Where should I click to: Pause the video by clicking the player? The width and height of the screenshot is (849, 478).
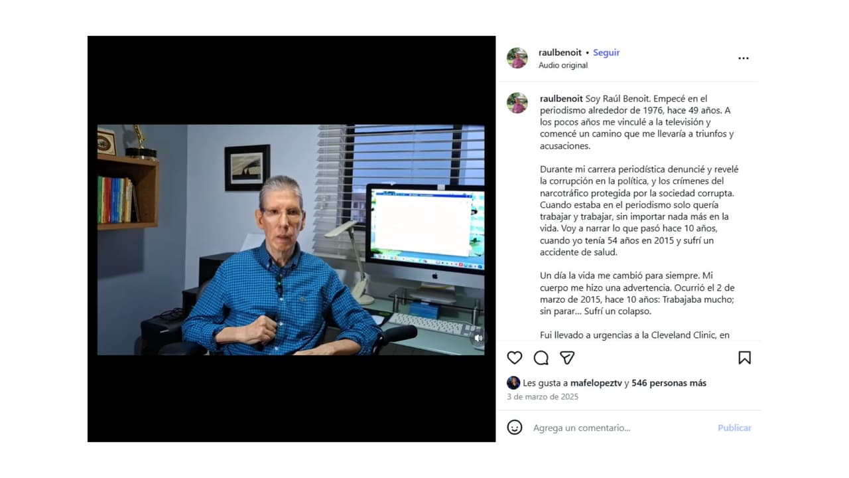(291, 239)
